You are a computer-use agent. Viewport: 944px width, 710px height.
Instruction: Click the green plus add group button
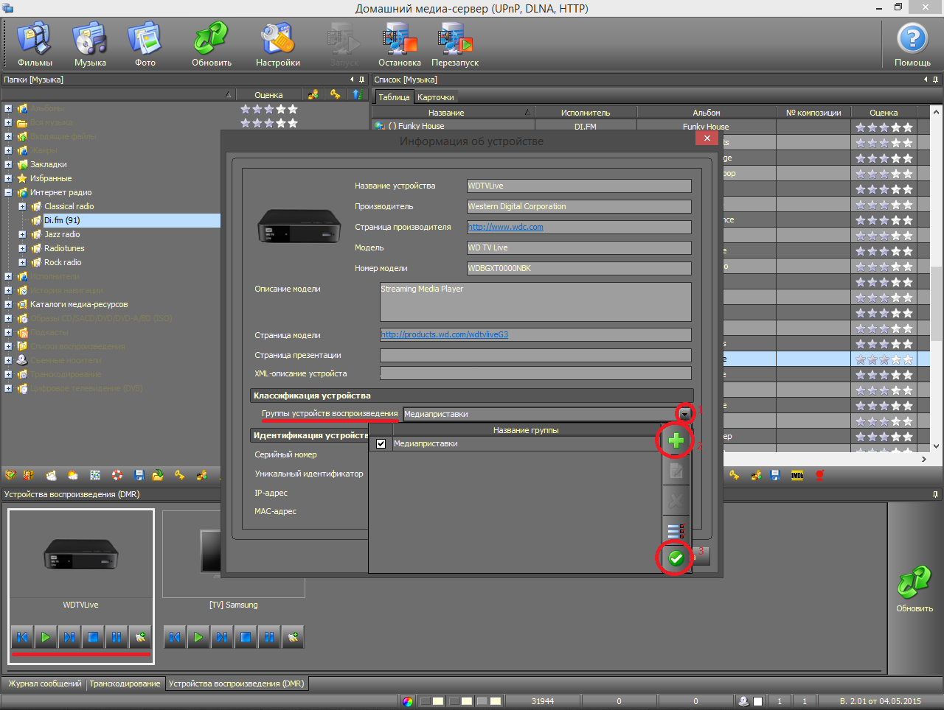point(676,441)
